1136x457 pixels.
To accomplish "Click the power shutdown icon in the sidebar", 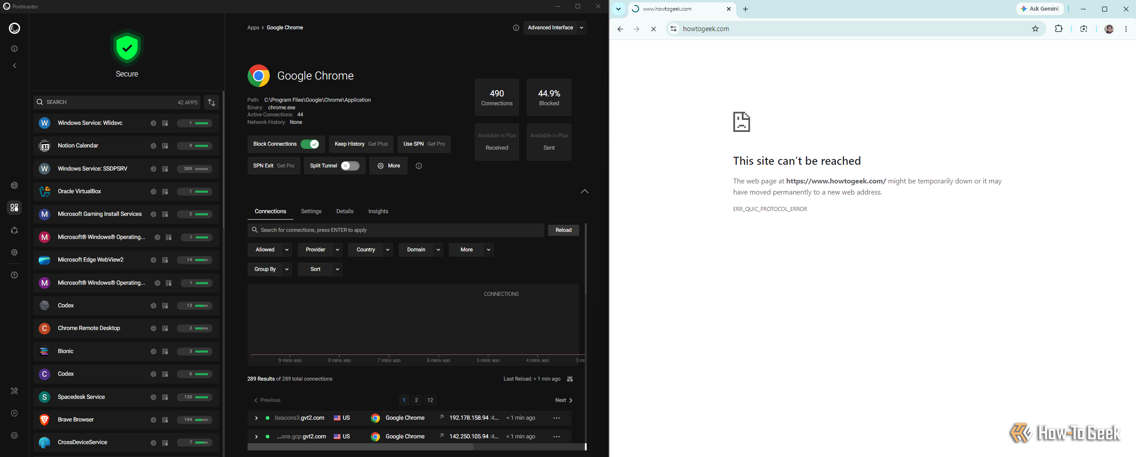I will (14, 435).
